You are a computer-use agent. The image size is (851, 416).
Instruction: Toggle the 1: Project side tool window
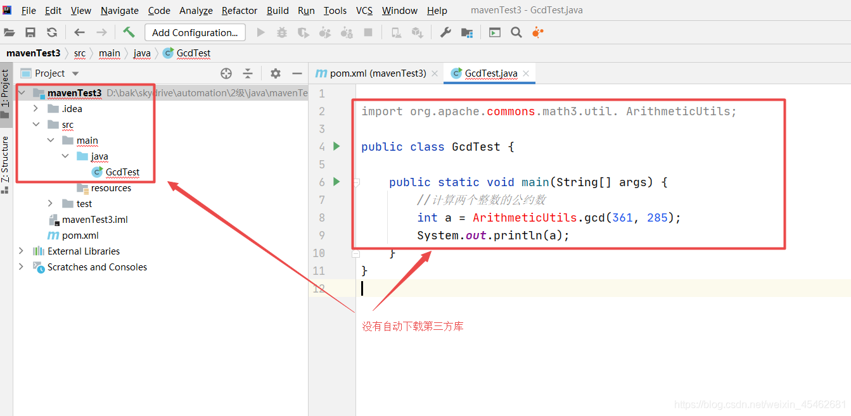pos(6,93)
